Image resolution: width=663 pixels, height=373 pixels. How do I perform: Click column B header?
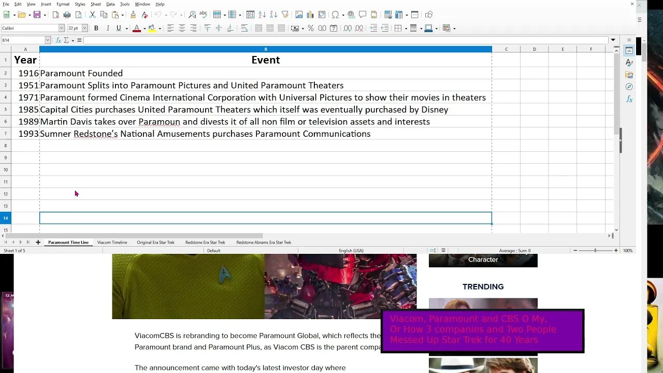(266, 49)
